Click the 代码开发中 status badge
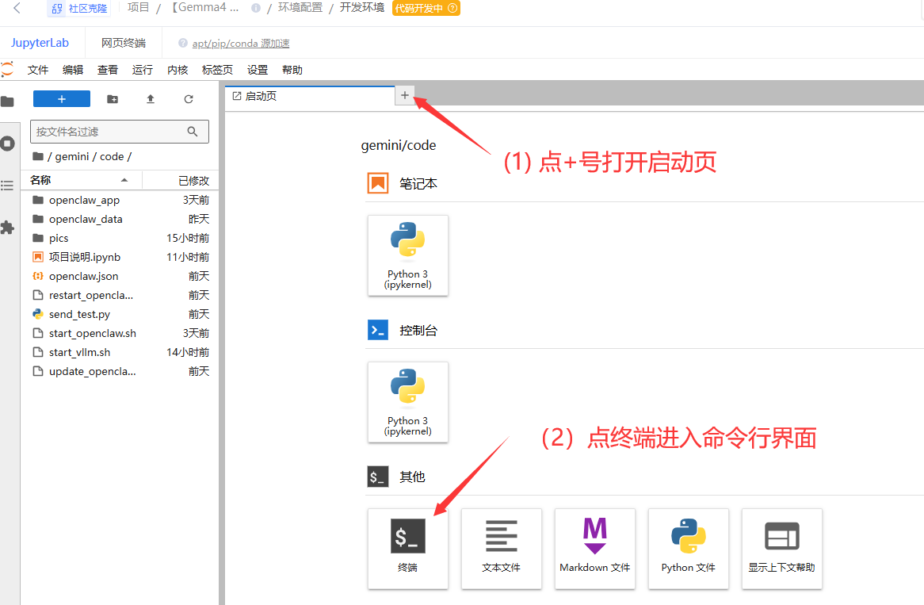924x605 pixels. pos(426,8)
